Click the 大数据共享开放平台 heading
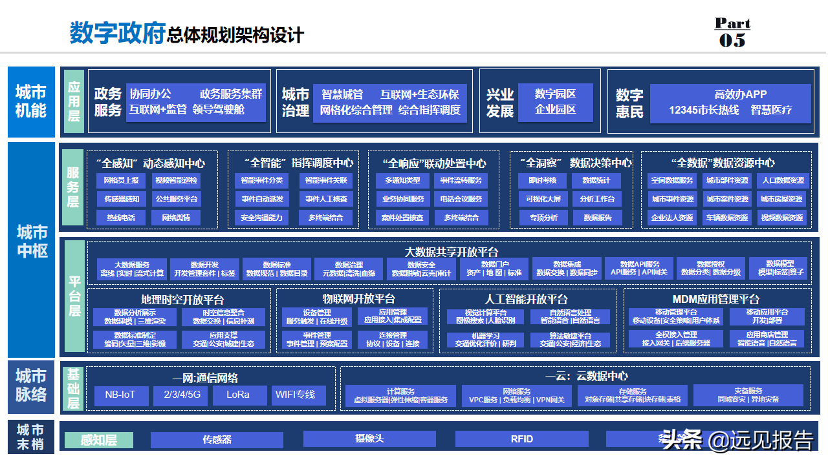The height and width of the screenshot is (465, 828). (x=451, y=251)
